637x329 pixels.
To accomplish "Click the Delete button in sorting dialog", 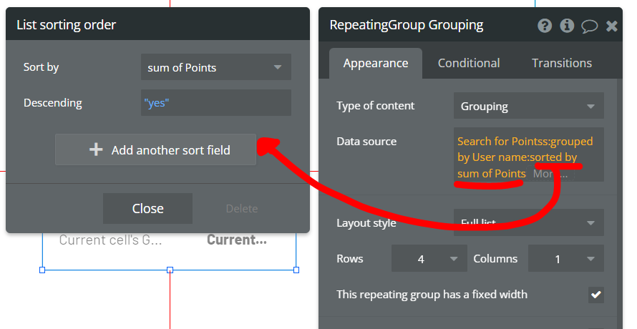I will pos(242,208).
